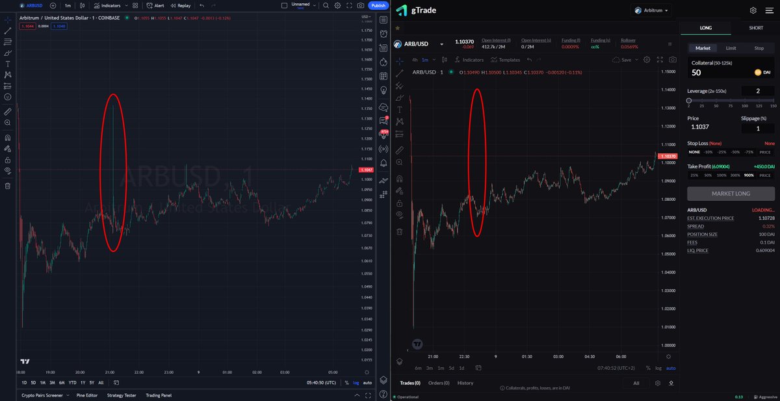
Task: Click Compare or add symbol plus icon
Action: [x=53, y=5]
